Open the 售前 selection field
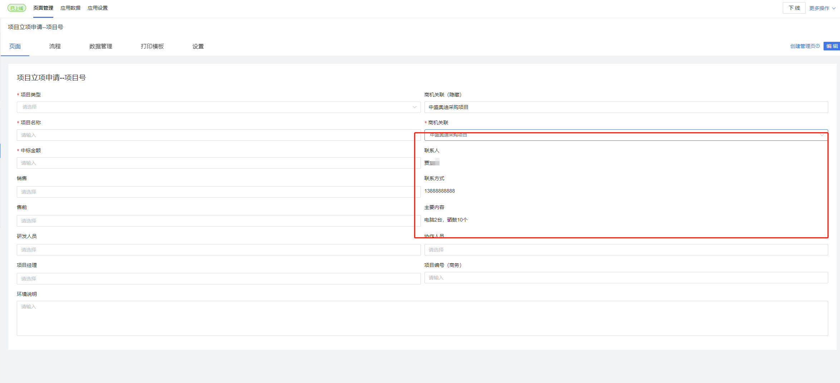 [x=219, y=221]
